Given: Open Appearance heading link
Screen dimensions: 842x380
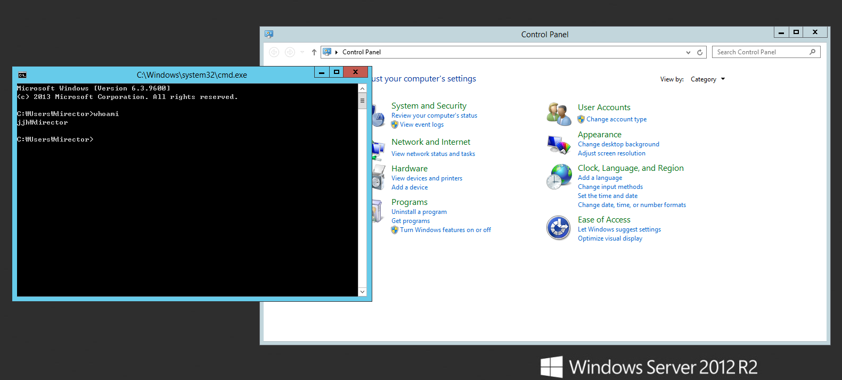Looking at the screenshot, I should pyautogui.click(x=600, y=135).
